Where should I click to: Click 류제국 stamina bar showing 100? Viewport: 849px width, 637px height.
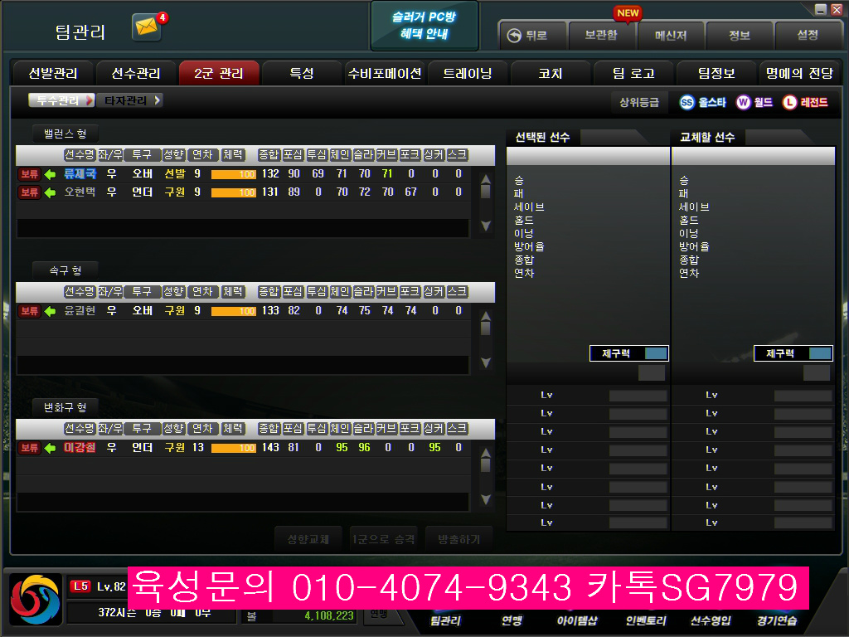pos(233,174)
